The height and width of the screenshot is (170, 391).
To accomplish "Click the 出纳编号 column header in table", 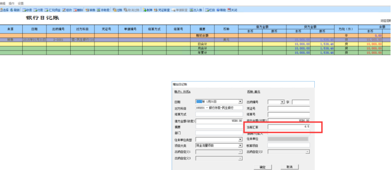I will click(59, 29).
